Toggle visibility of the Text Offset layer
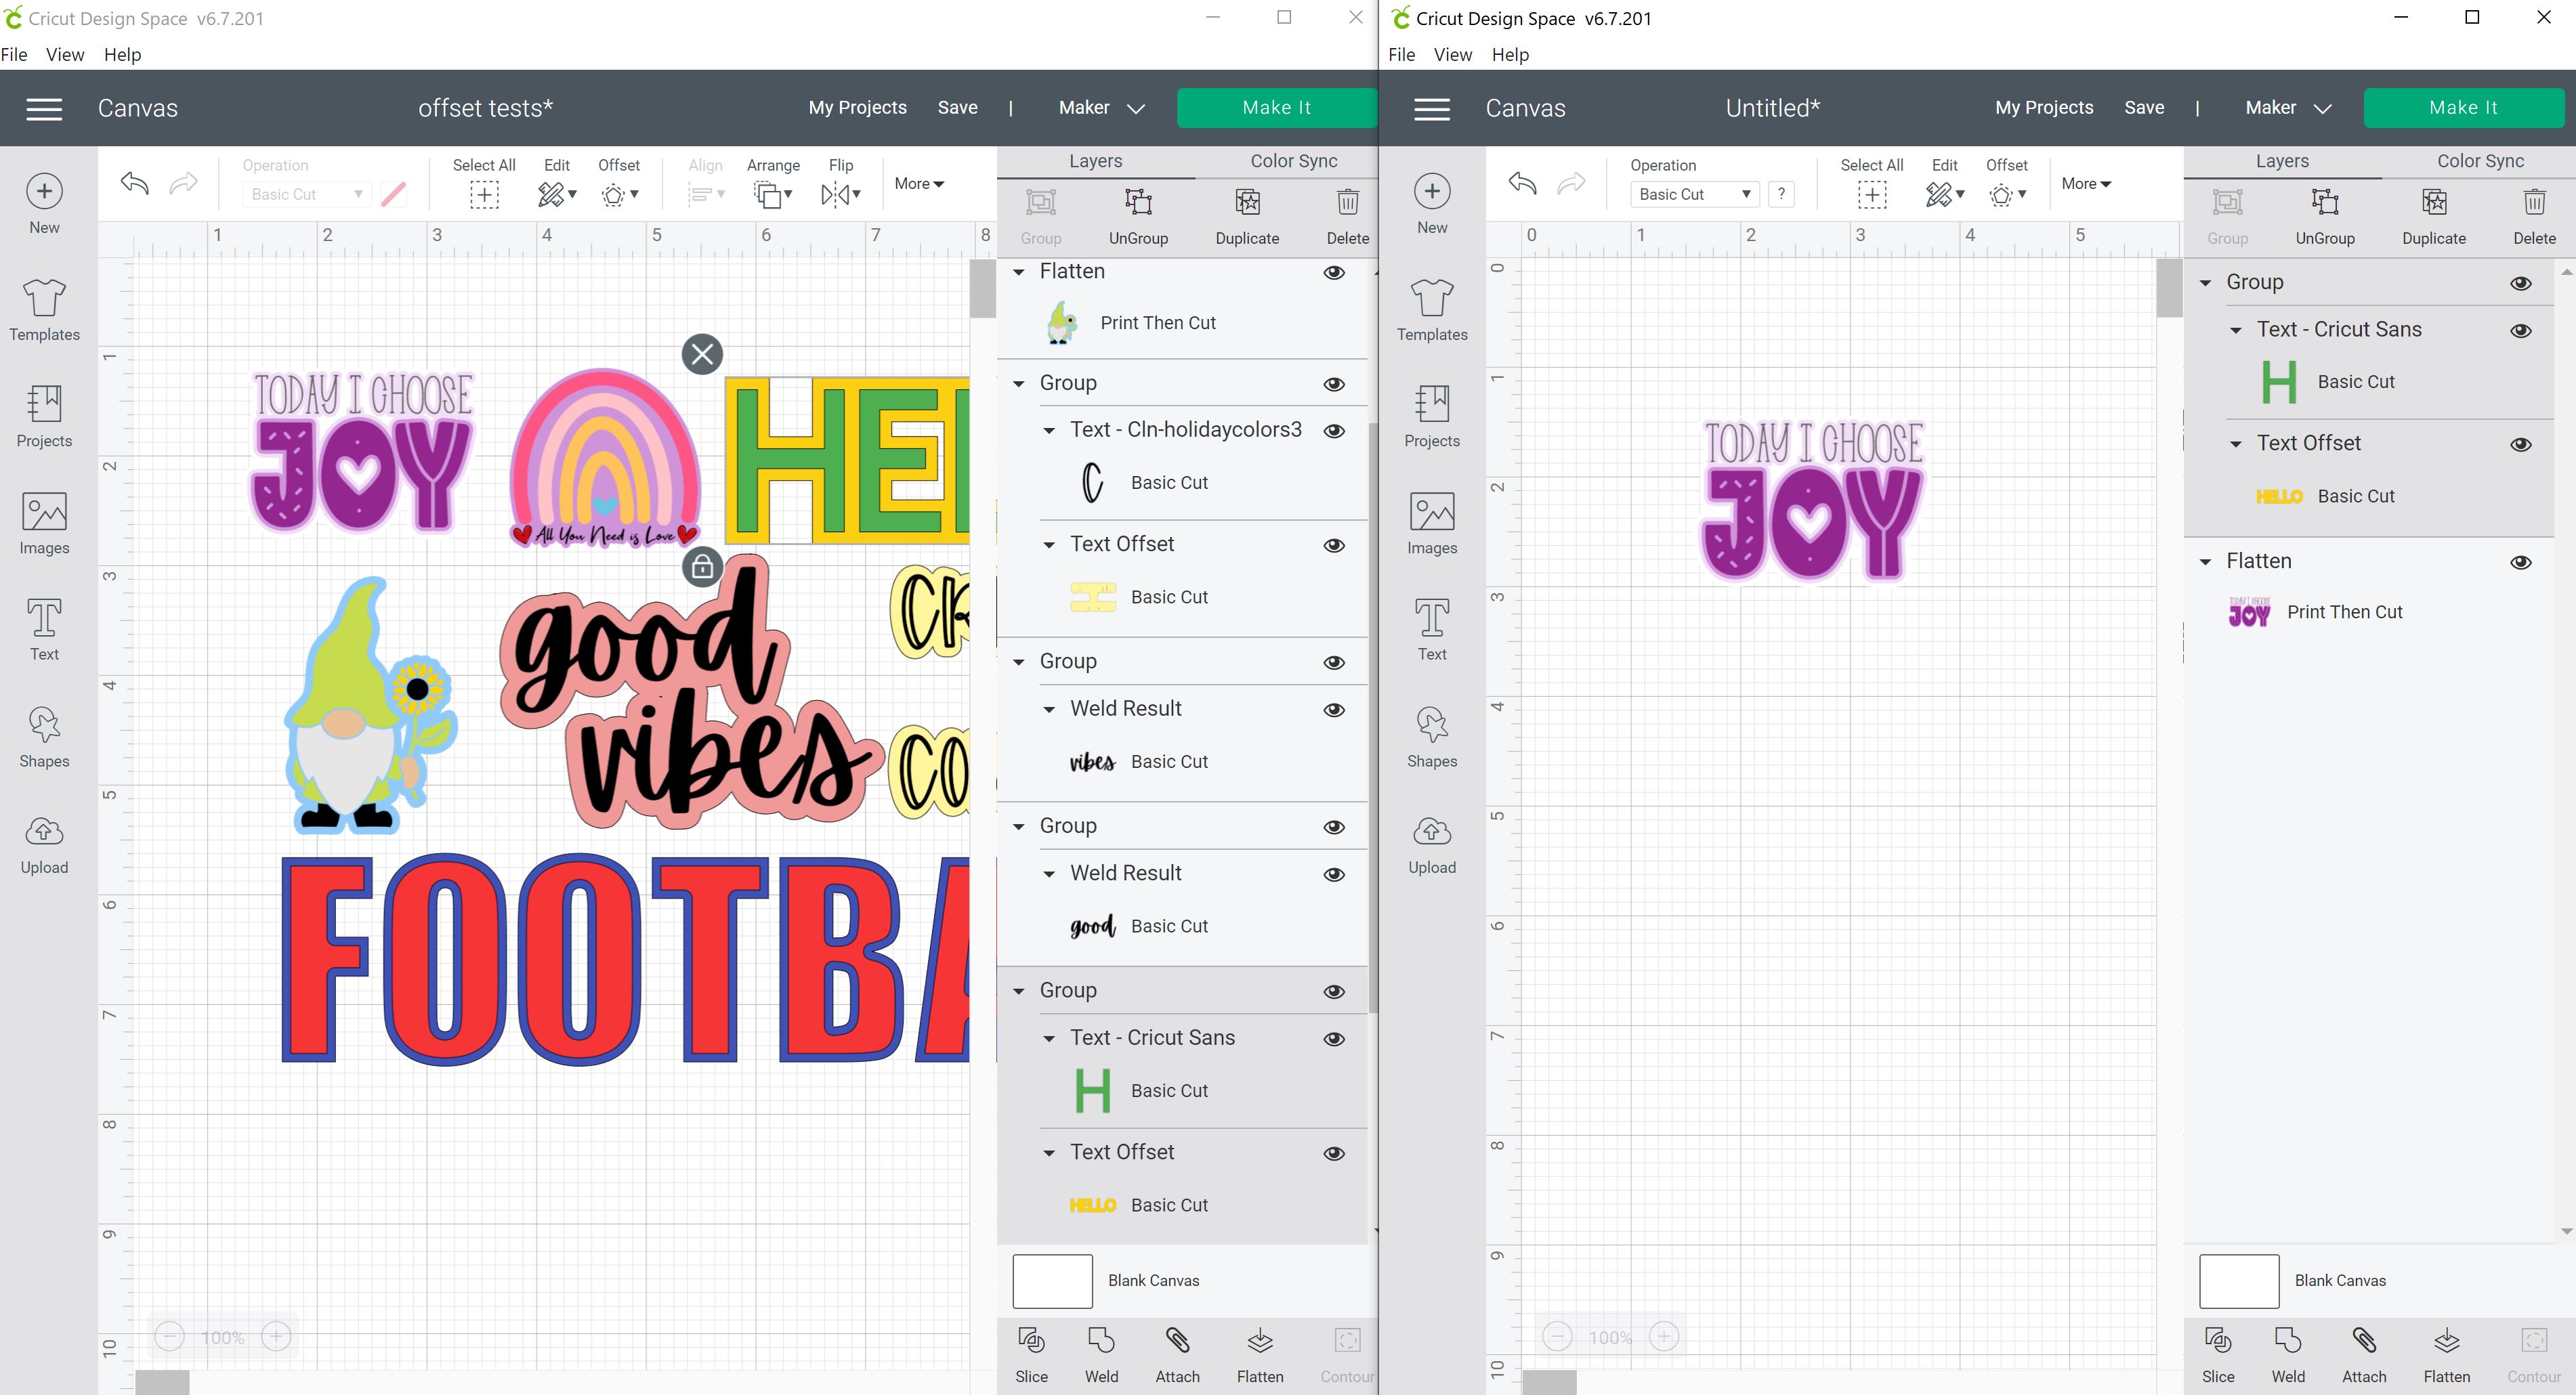 (1334, 545)
